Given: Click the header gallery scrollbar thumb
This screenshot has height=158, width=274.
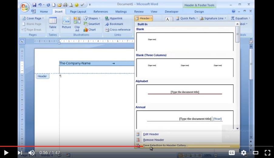Looking at the screenshot, I should click(237, 34).
